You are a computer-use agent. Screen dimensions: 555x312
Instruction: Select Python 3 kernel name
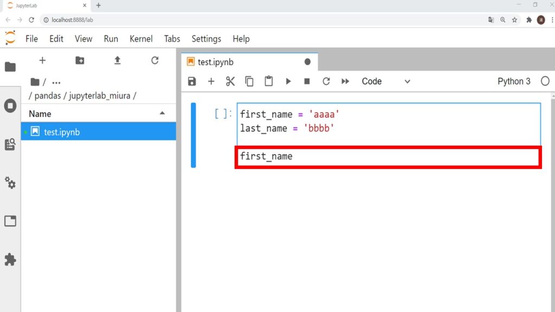coord(513,81)
